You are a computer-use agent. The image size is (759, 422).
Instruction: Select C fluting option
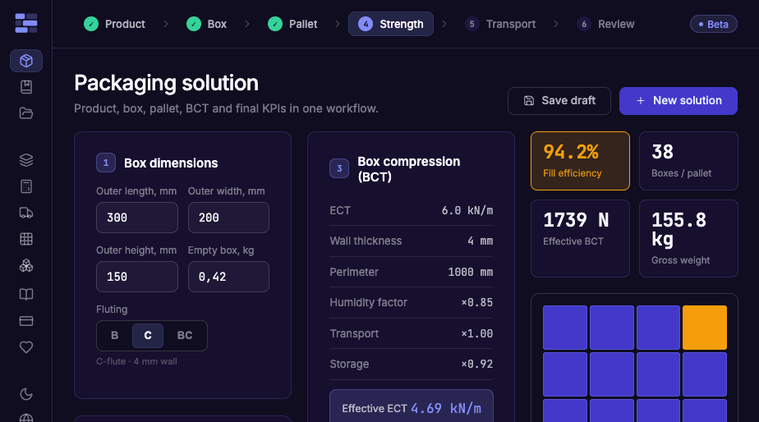coord(148,335)
